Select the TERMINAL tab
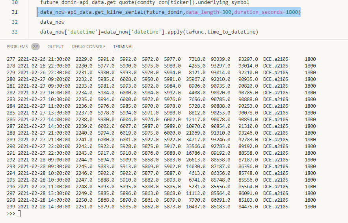The image size is (348, 223). click(123, 47)
